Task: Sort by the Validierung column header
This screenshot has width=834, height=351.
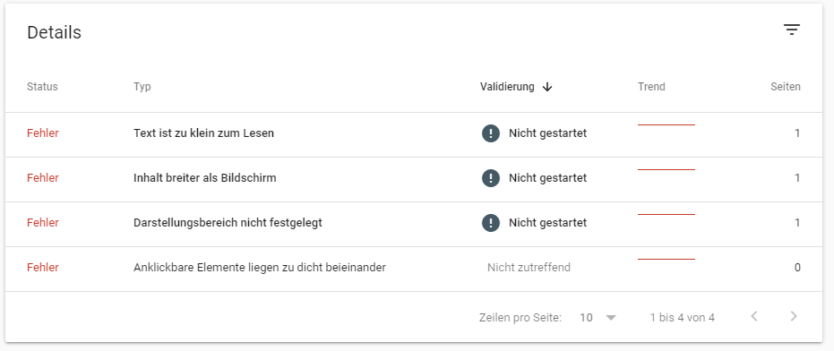Action: [507, 87]
